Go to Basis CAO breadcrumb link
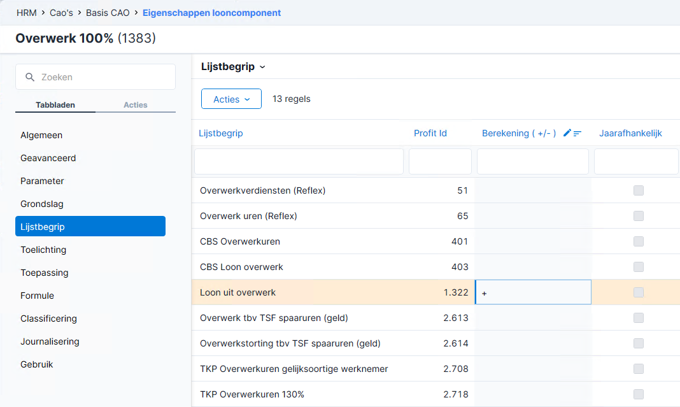The width and height of the screenshot is (680, 407). click(108, 13)
